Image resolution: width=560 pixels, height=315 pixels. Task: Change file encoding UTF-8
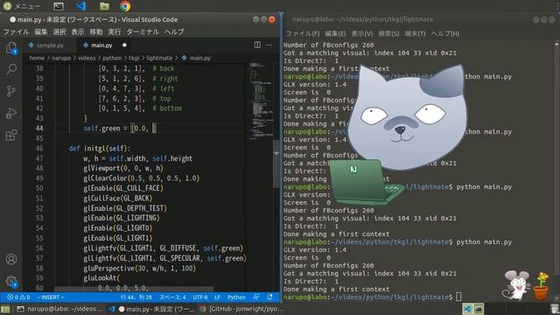pyautogui.click(x=200, y=297)
